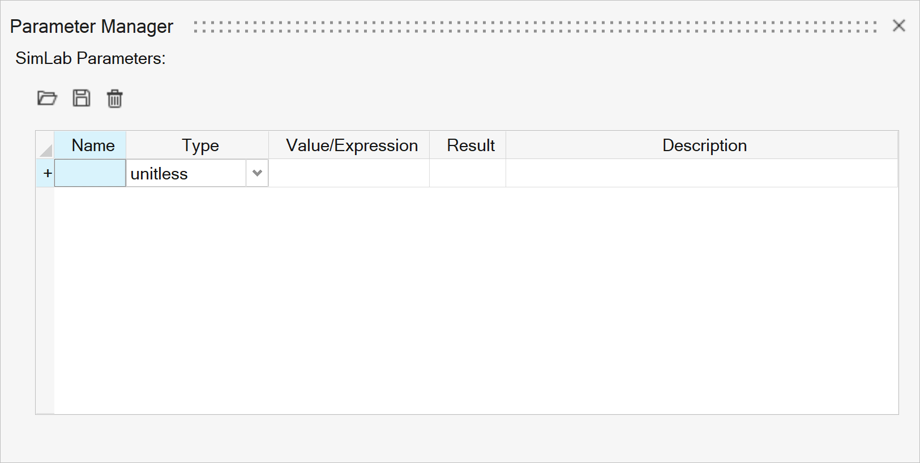
Task: Open the unitless type combo box
Action: (186, 173)
